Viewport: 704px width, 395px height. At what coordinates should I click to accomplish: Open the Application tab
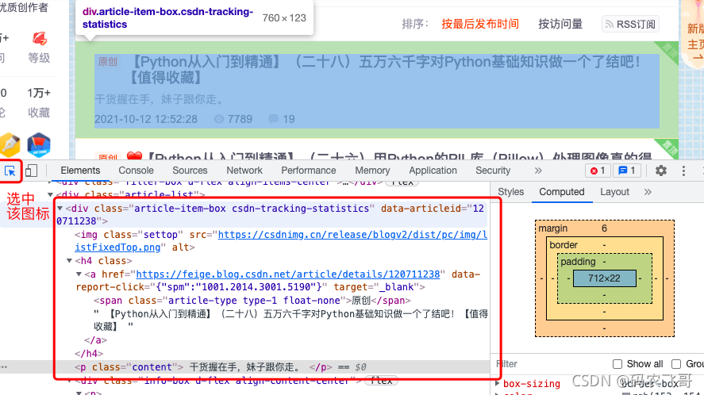tap(433, 171)
